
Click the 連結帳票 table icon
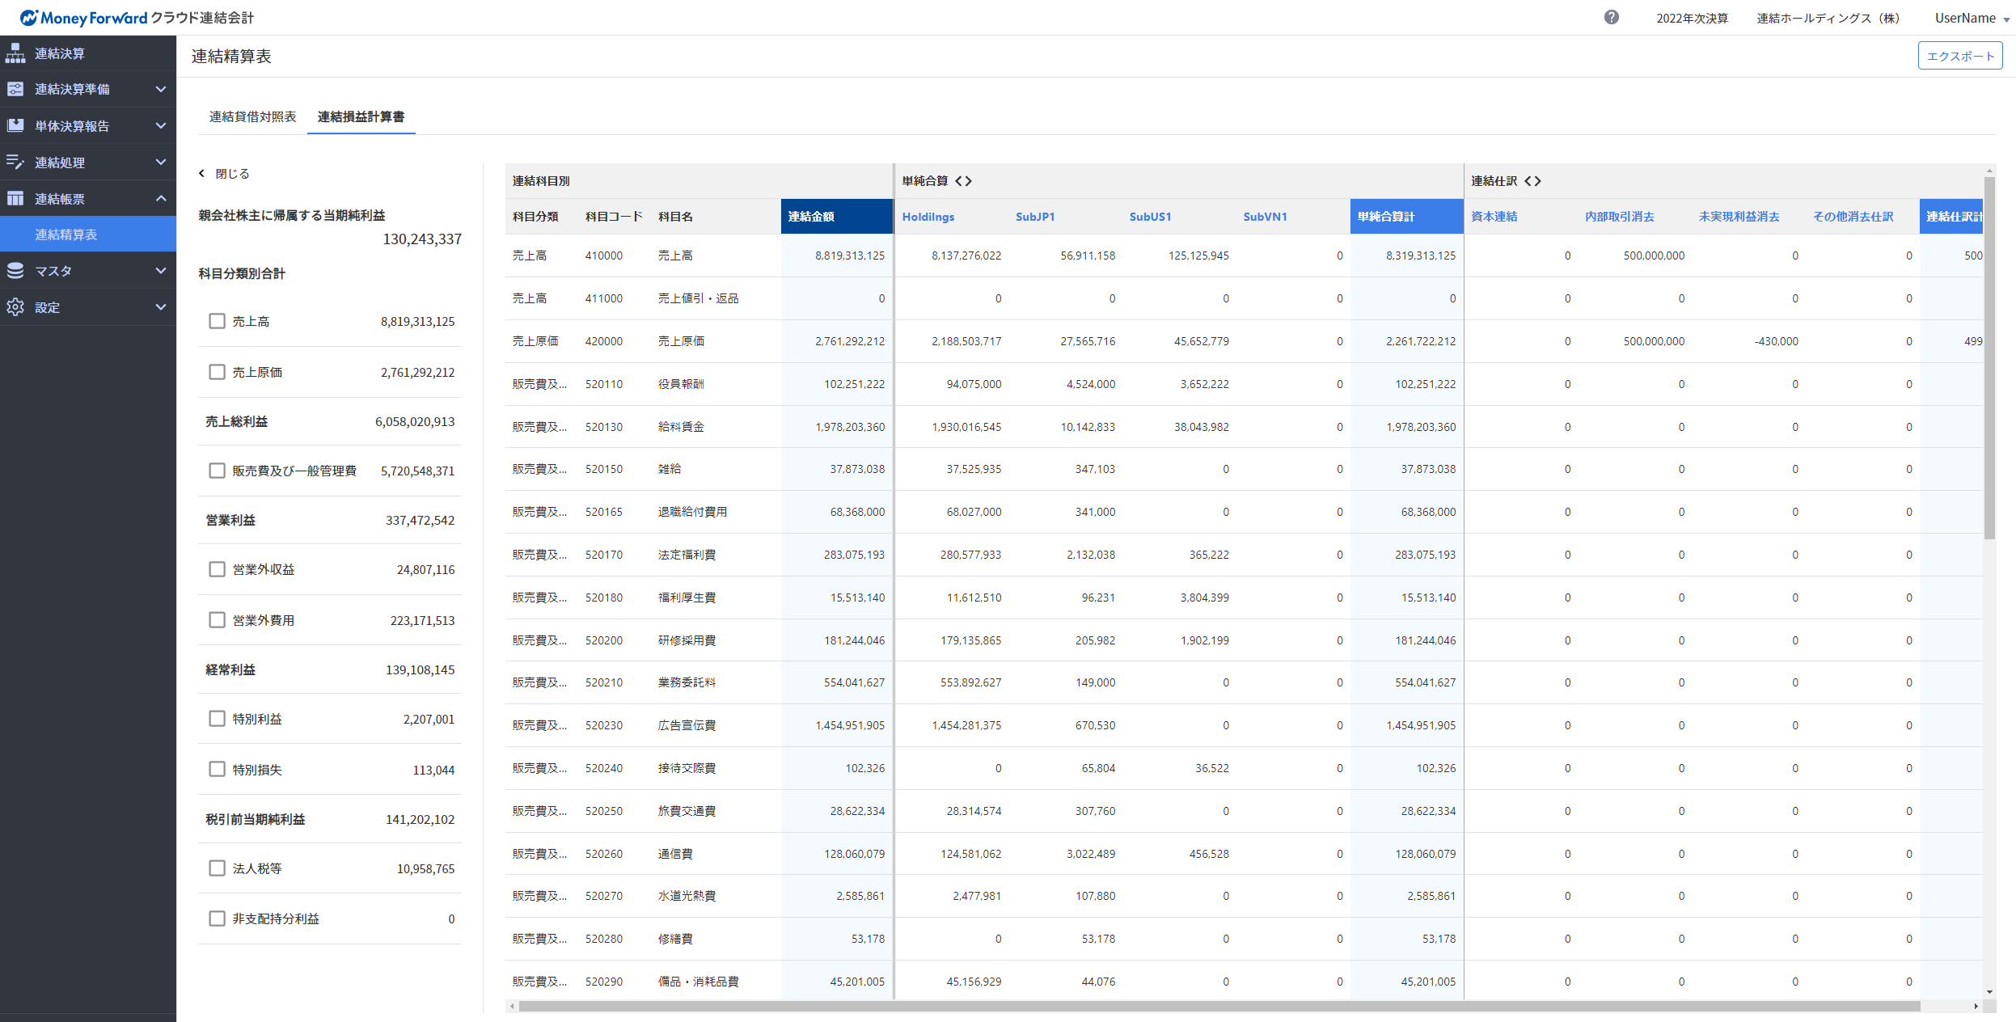[x=15, y=198]
